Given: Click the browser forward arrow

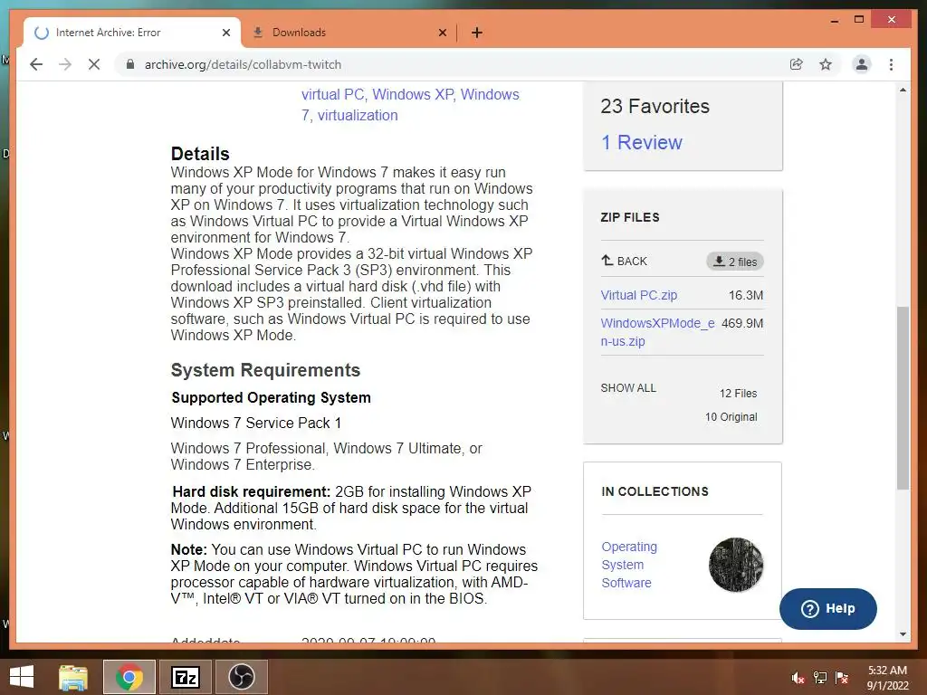Looking at the screenshot, I should click(65, 64).
